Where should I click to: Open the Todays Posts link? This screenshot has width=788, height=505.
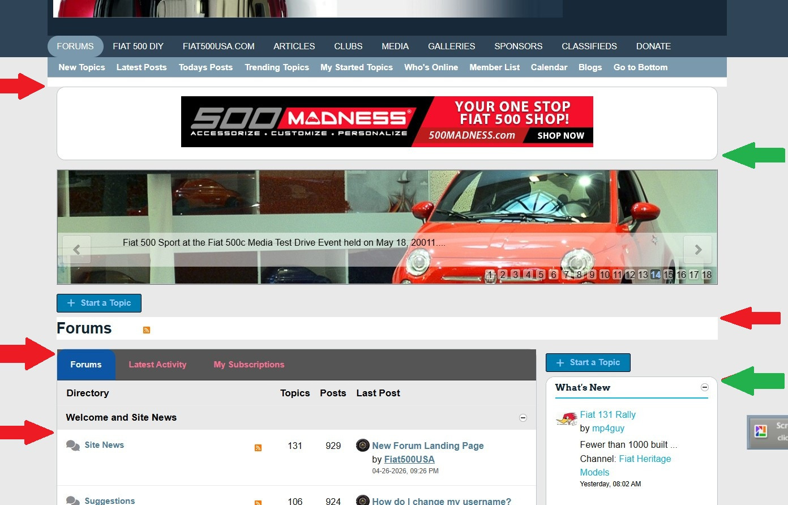tap(205, 67)
